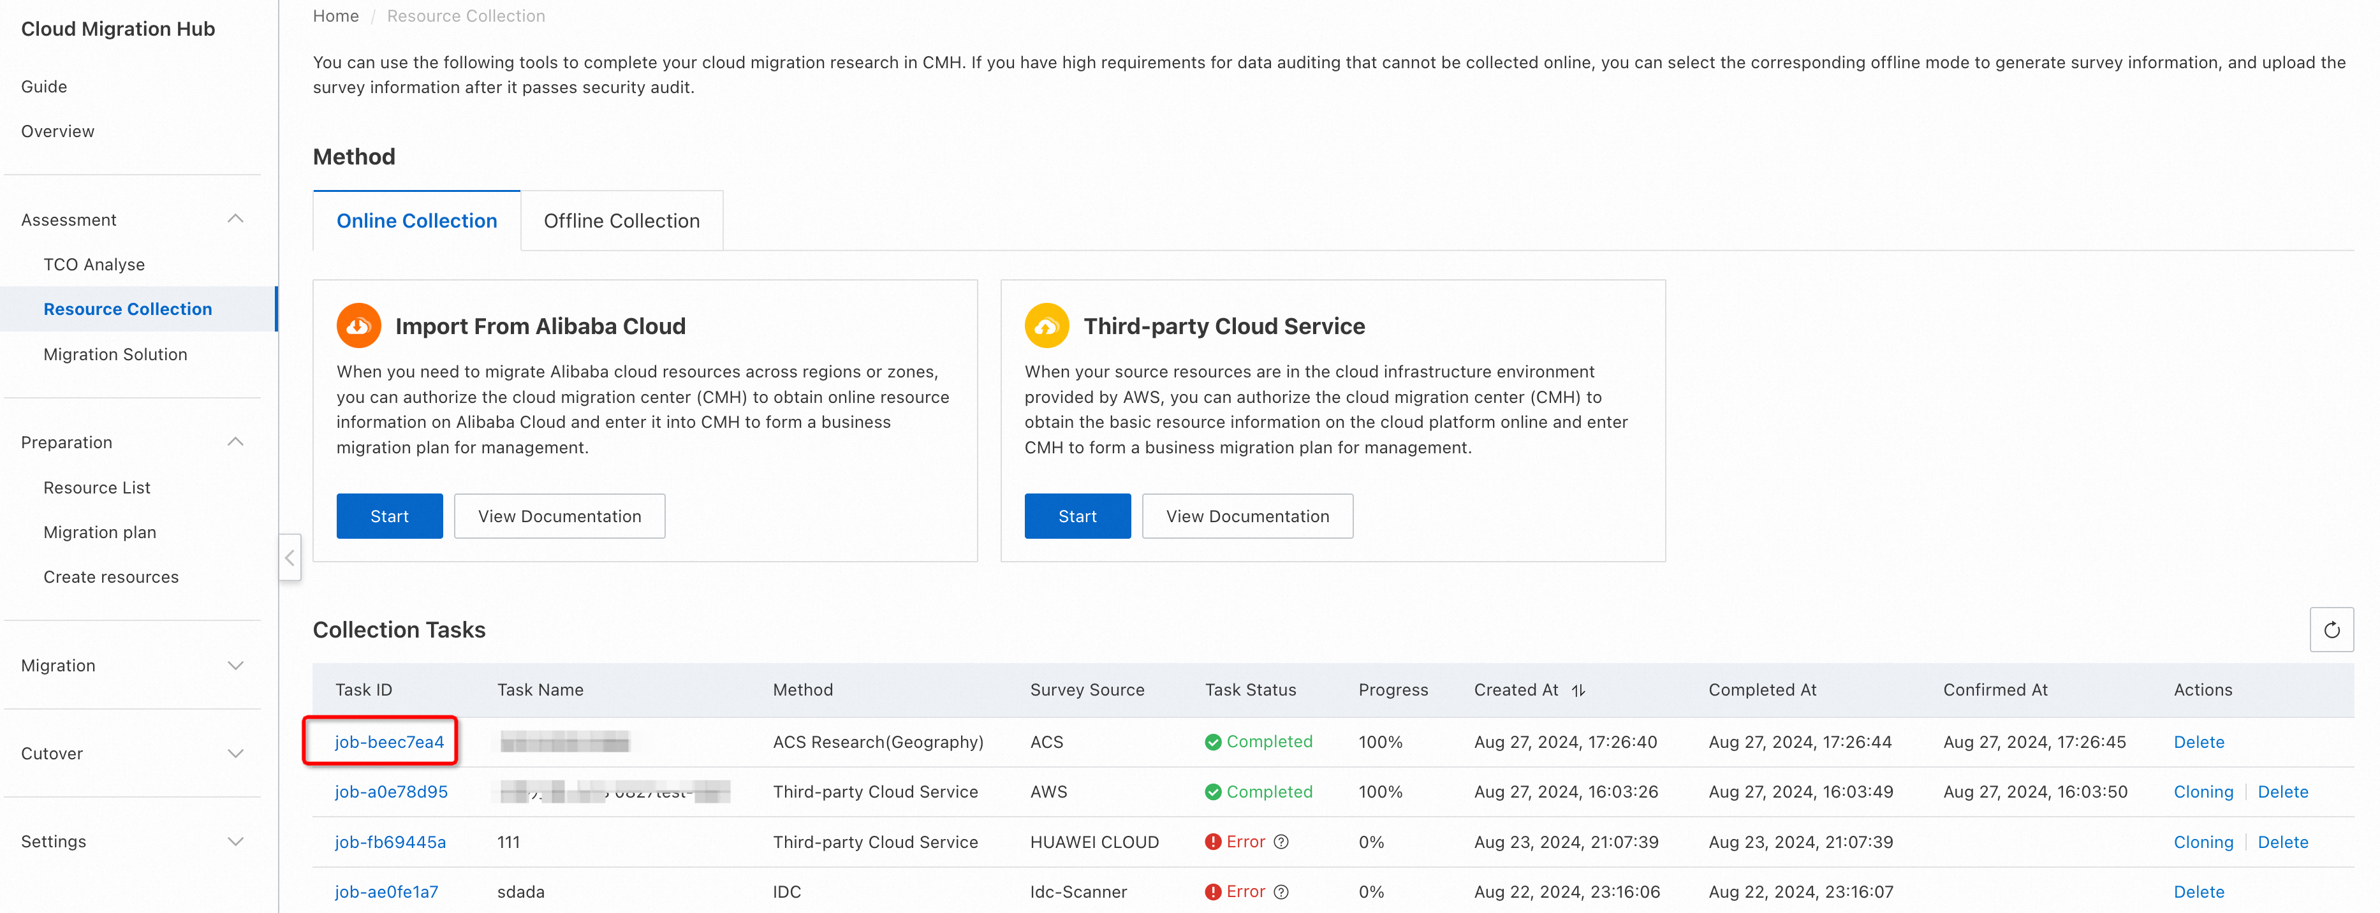
Task: Switch to the Offline Collection tab
Action: tap(622, 221)
